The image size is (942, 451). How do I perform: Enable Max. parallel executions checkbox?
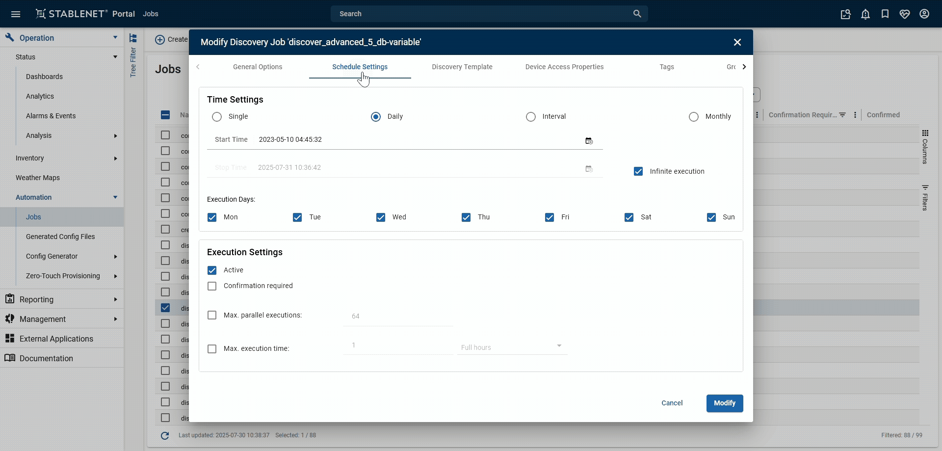(x=212, y=315)
